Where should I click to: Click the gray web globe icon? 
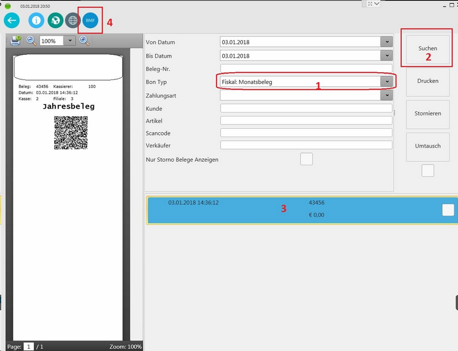(x=73, y=21)
